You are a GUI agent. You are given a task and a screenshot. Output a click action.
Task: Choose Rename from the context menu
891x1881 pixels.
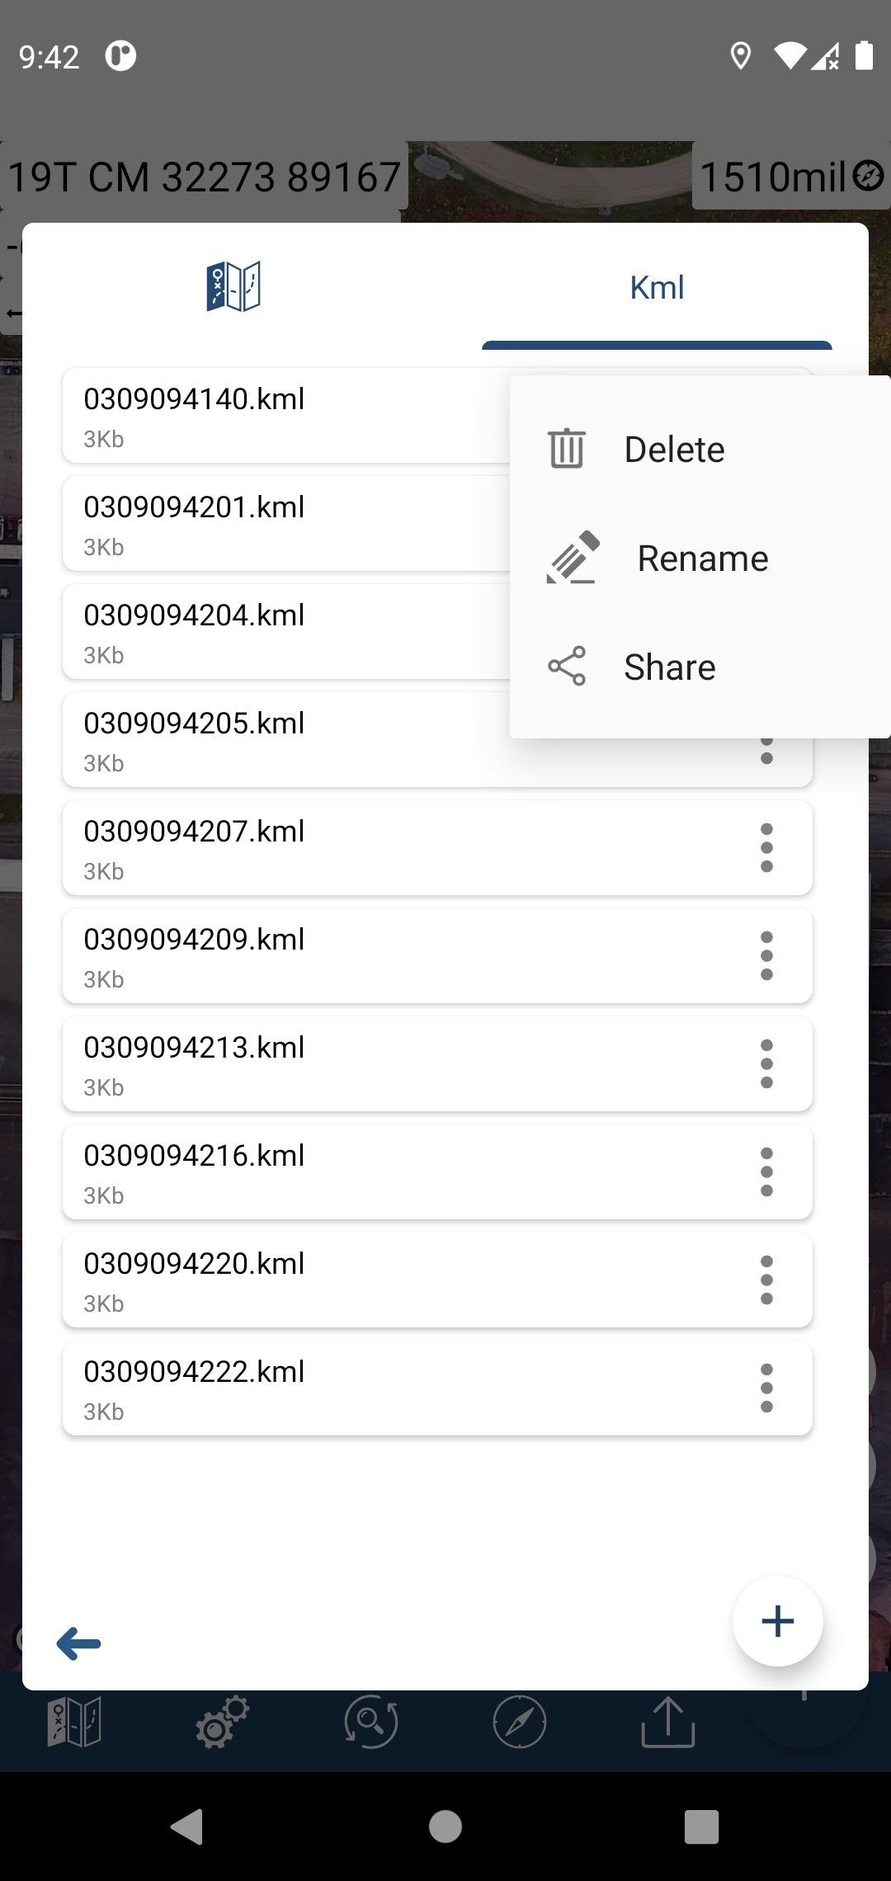coord(702,559)
